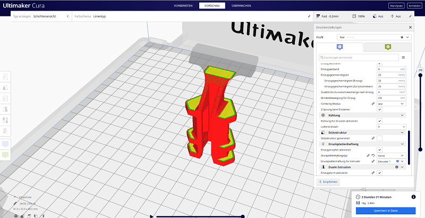The width and height of the screenshot is (425, 218).
Task: Click the Anmelden button
Action: [415, 6]
